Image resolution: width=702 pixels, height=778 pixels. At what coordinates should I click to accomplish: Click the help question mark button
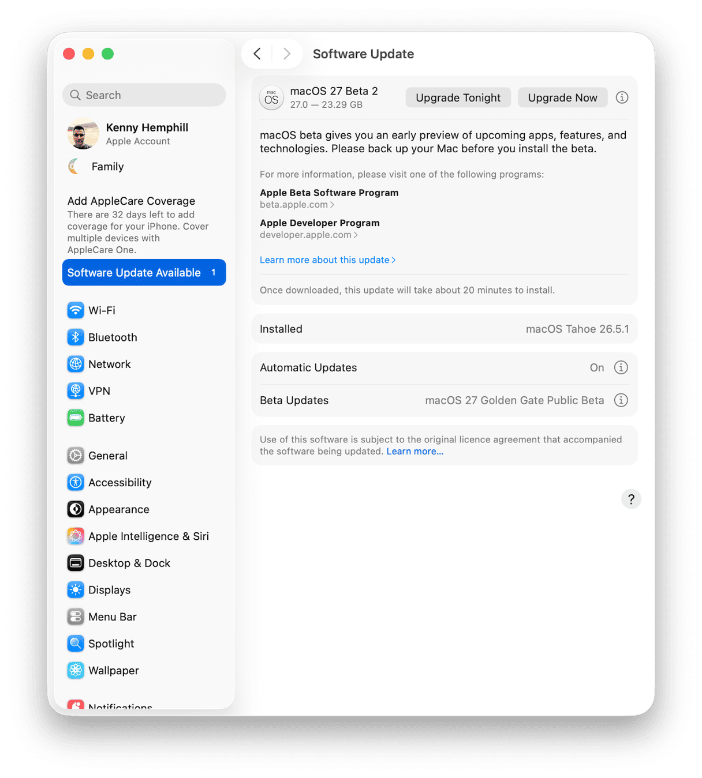click(x=631, y=499)
